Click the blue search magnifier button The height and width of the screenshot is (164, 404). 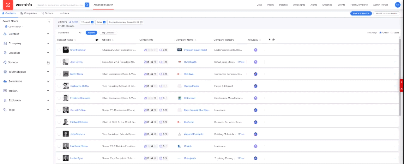[x=87, y=5]
